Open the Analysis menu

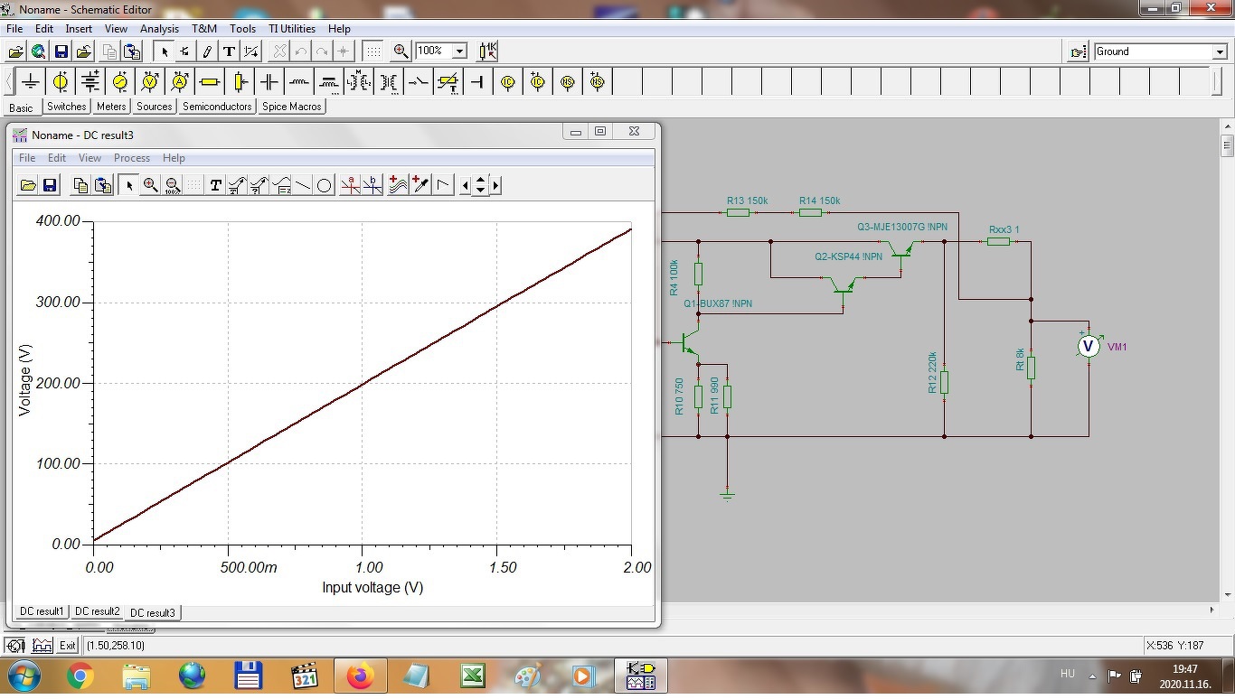[x=159, y=29]
